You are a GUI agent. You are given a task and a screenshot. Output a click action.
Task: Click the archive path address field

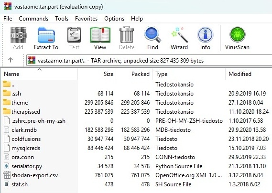click(149, 60)
